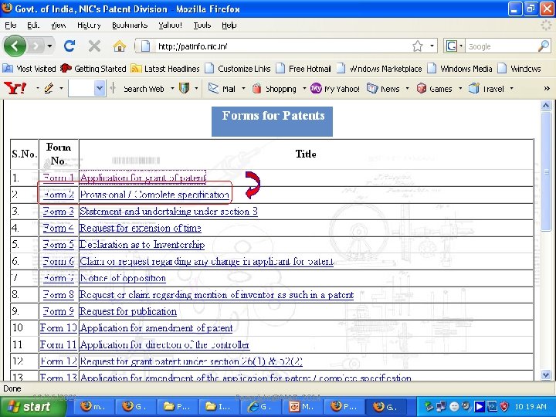Image resolution: width=556 pixels, height=417 pixels.
Task: Open Application for grant of patent link
Action: click(143, 178)
